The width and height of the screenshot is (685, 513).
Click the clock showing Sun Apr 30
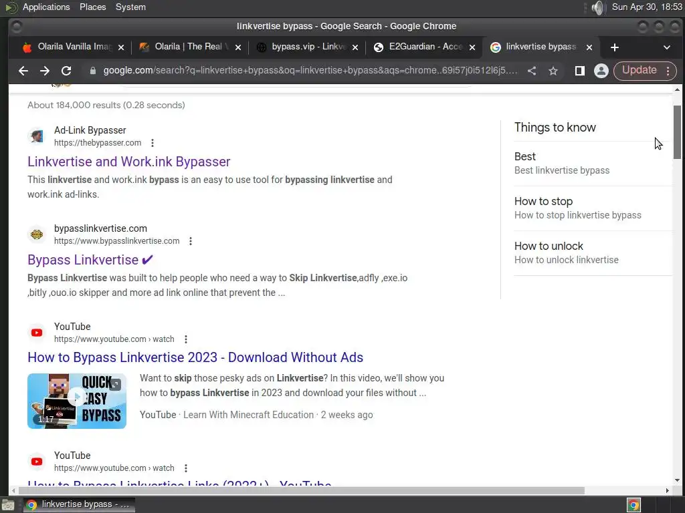click(647, 7)
